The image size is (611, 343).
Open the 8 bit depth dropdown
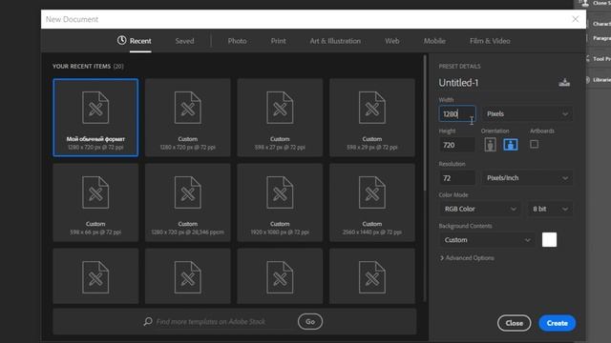[550, 209]
